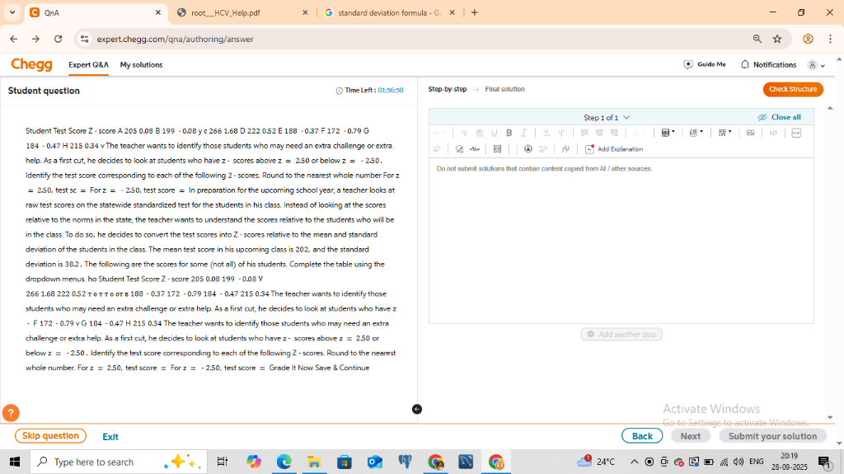Open the browser profile icon
Screen dimensions: 844x474
tap(808, 39)
